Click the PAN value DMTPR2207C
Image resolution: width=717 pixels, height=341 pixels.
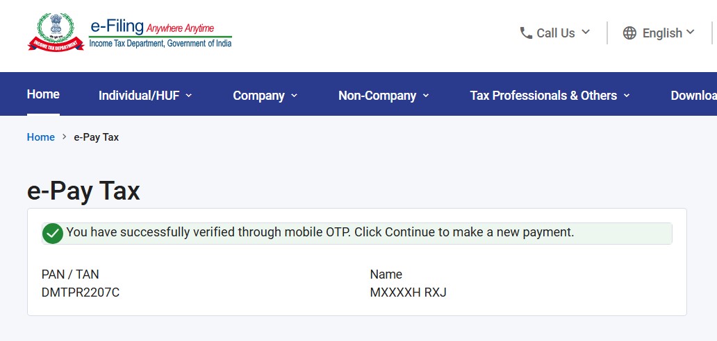[x=81, y=292]
